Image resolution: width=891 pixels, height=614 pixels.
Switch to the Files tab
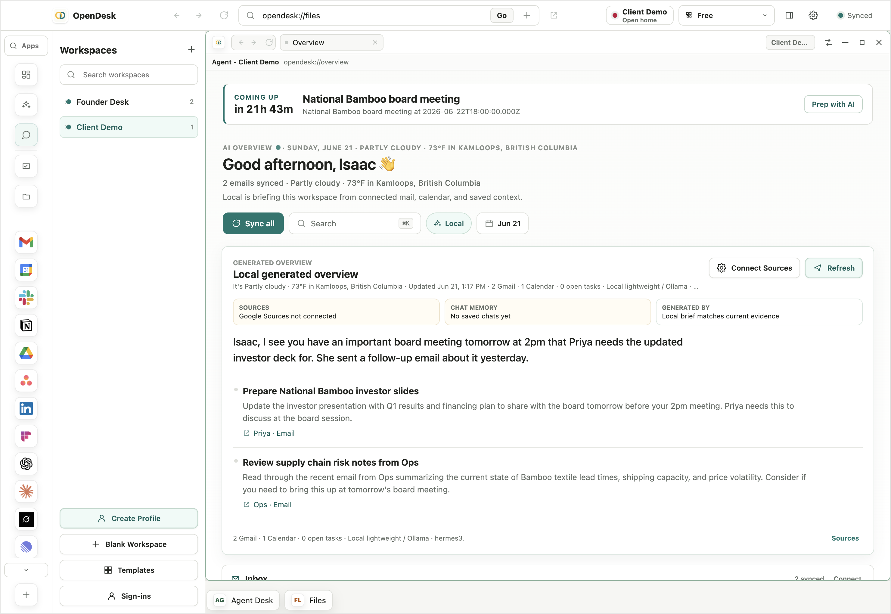[309, 600]
